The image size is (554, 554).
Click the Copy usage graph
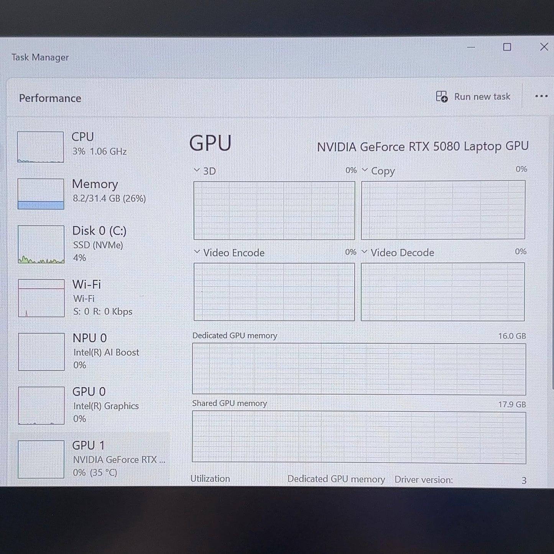tap(443, 210)
